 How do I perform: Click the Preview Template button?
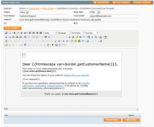pos(142,3)
